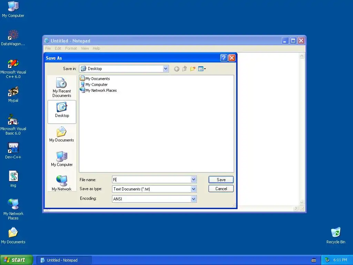Open My Documents in the places bar
353x265 pixels.
[x=62, y=134]
